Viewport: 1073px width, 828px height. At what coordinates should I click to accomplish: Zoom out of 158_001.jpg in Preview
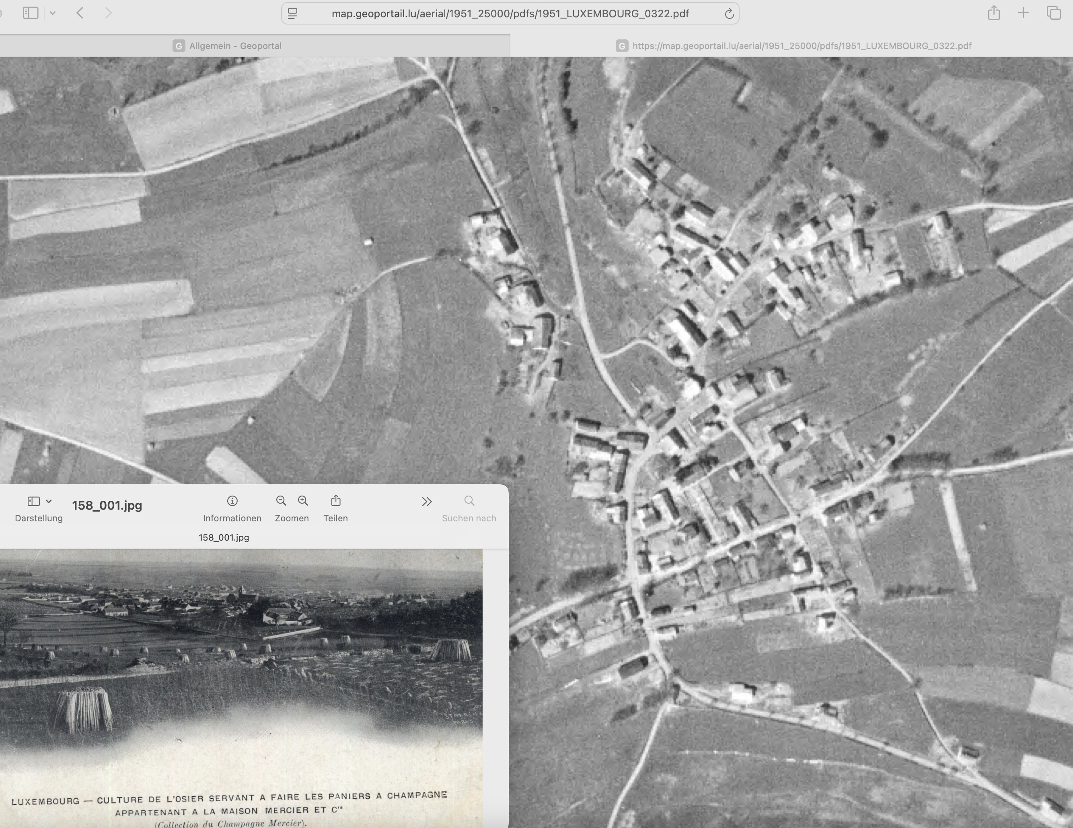(x=281, y=501)
